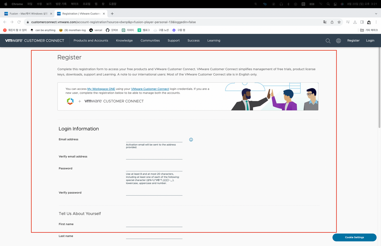Image resolution: width=381 pixels, height=246 pixels.
Task: Open the Knowledge menu
Action: click(x=124, y=40)
